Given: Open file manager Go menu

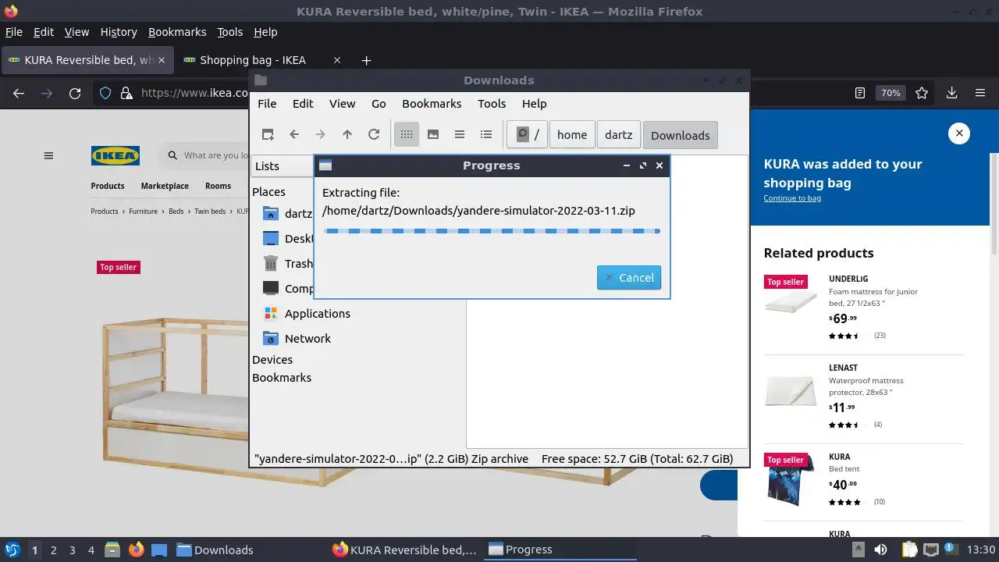Looking at the screenshot, I should [379, 104].
